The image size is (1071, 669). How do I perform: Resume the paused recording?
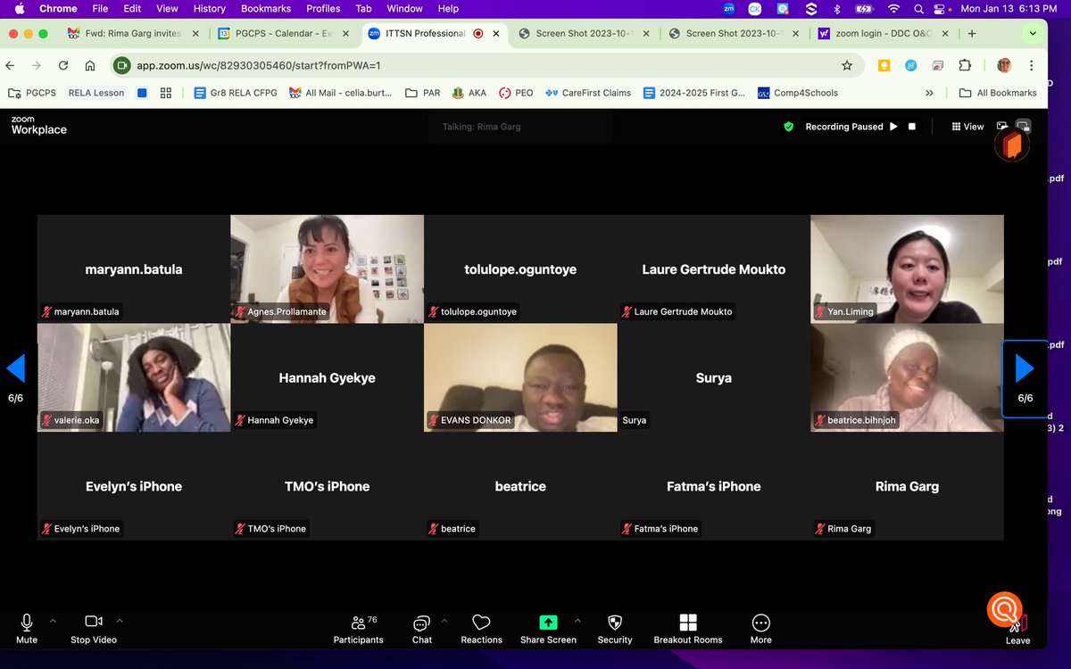coord(893,127)
